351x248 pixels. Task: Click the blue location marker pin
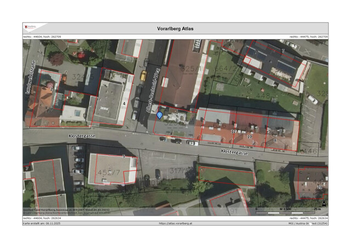(159, 116)
